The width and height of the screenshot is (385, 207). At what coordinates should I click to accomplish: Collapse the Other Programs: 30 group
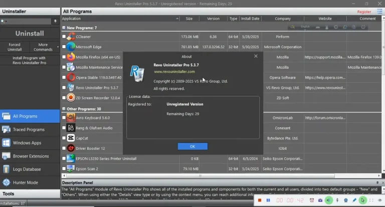coord(64,109)
